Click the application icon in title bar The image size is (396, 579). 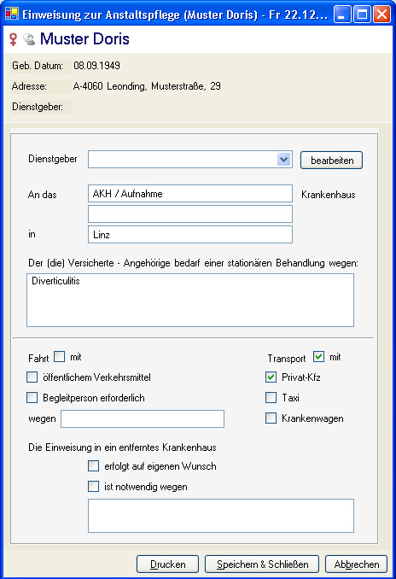(12, 14)
